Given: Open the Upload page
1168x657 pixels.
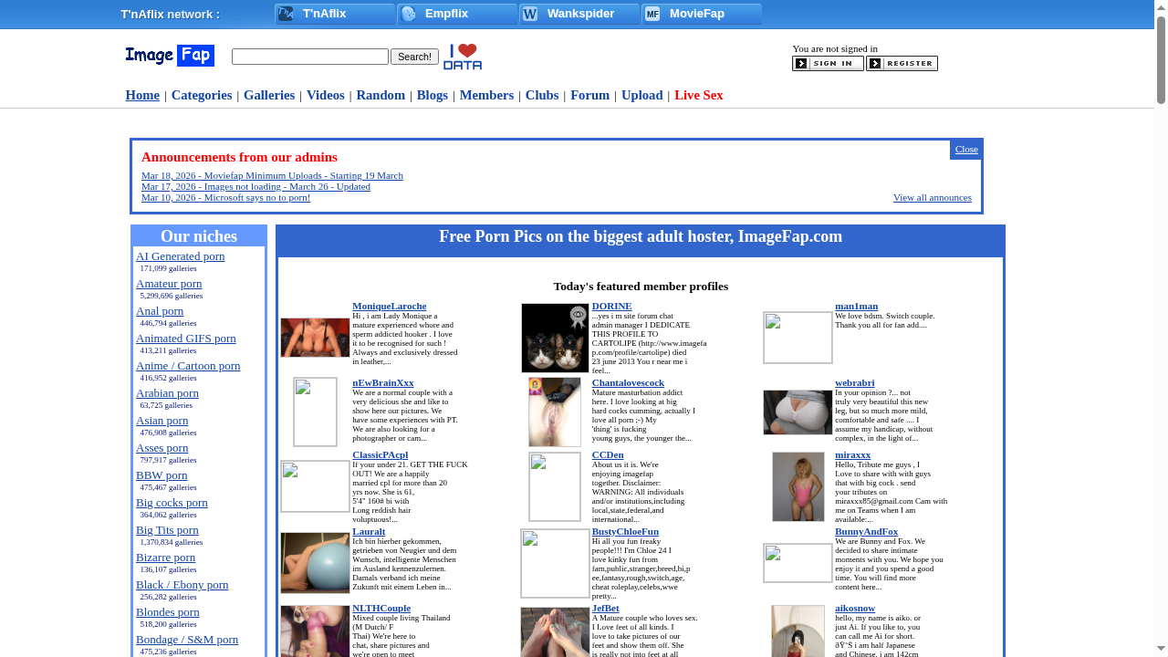Looking at the screenshot, I should [x=641, y=95].
